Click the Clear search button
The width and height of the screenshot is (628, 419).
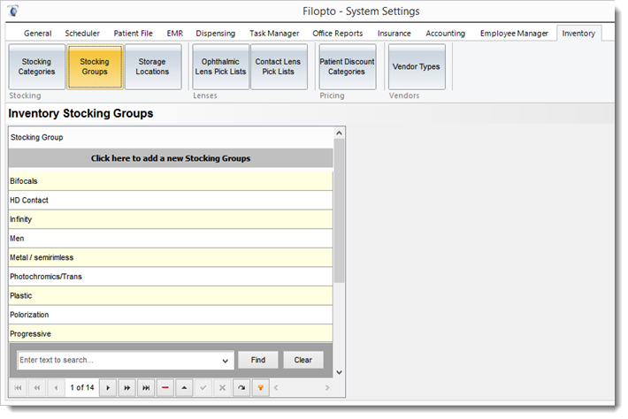tap(303, 360)
